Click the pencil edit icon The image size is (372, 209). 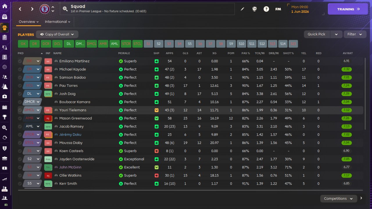(242, 9)
